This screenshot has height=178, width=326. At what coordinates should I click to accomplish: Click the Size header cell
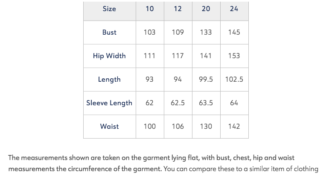point(110,11)
